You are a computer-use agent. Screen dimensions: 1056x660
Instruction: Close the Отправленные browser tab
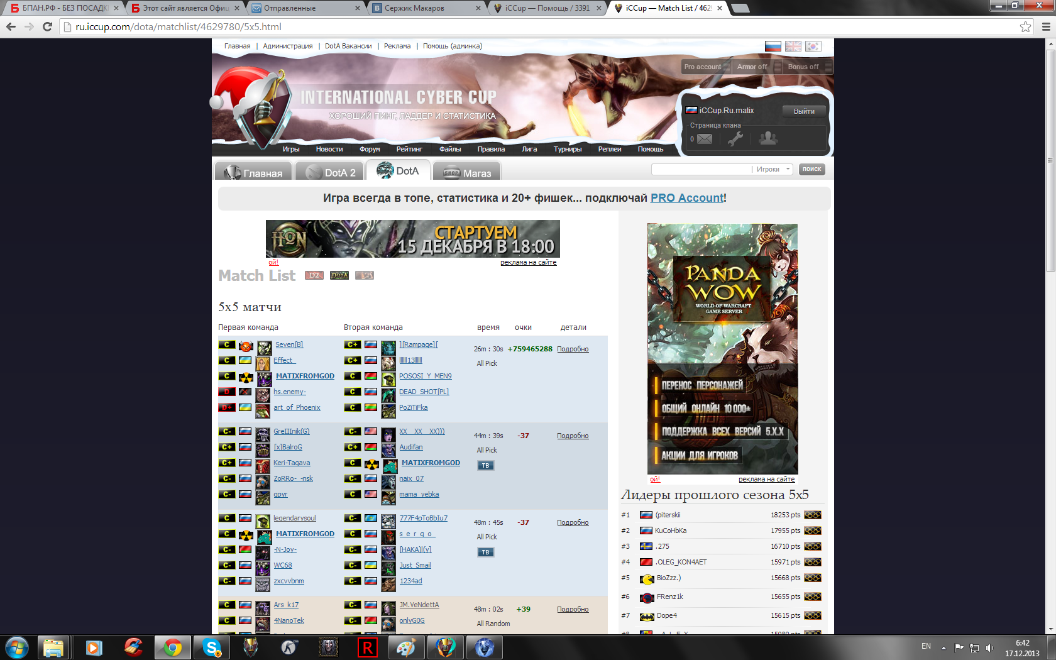pos(358,8)
